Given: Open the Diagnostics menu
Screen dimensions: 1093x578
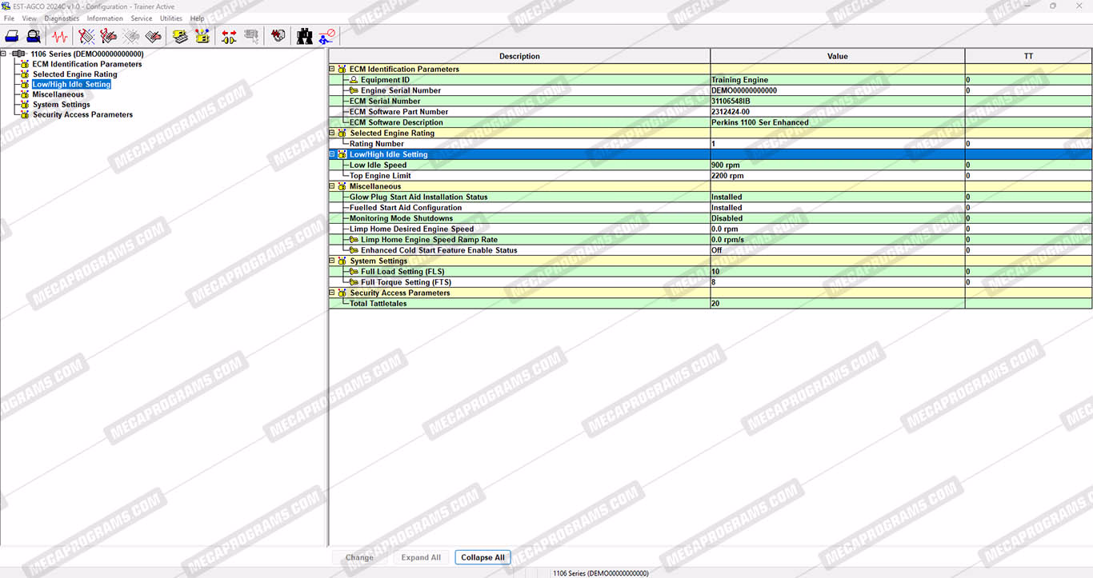Looking at the screenshot, I should point(62,18).
